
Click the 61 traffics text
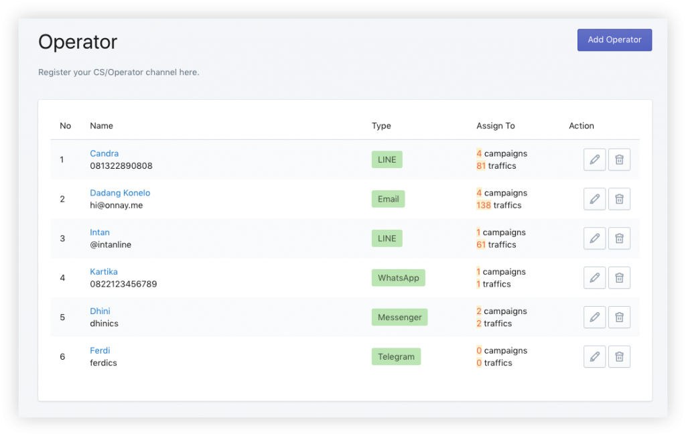click(496, 244)
